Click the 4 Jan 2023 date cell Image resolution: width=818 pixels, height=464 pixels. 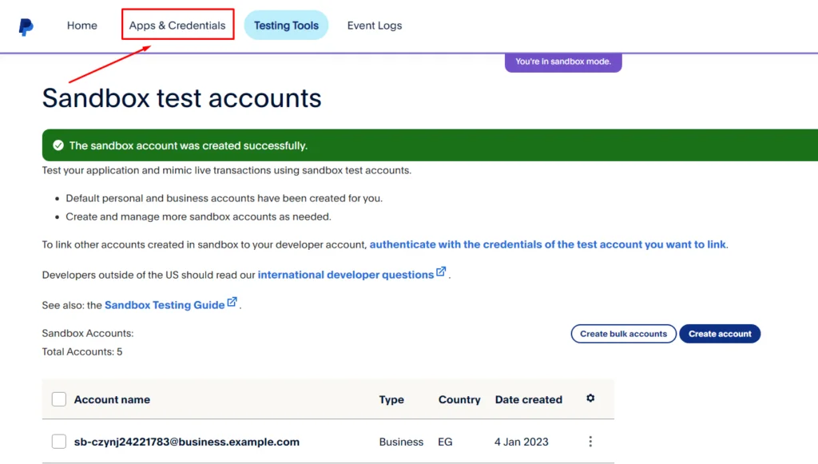(521, 442)
